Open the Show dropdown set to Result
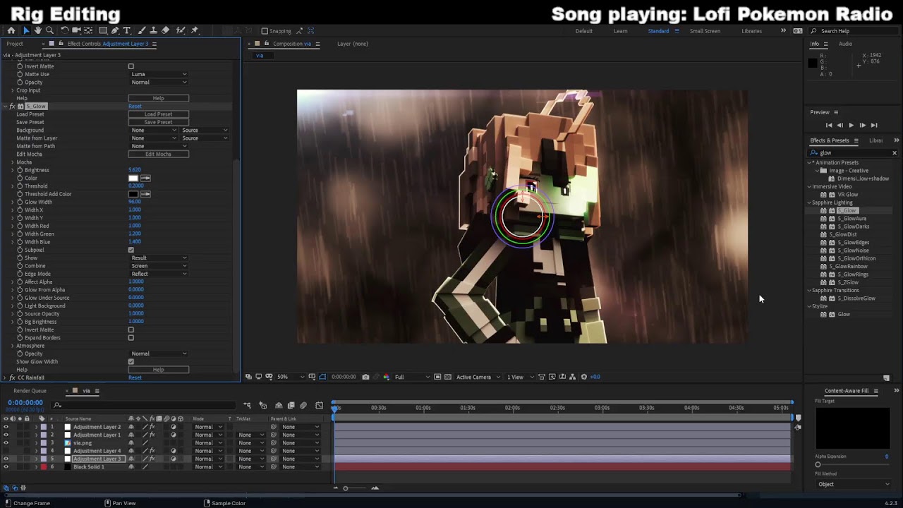 point(159,258)
